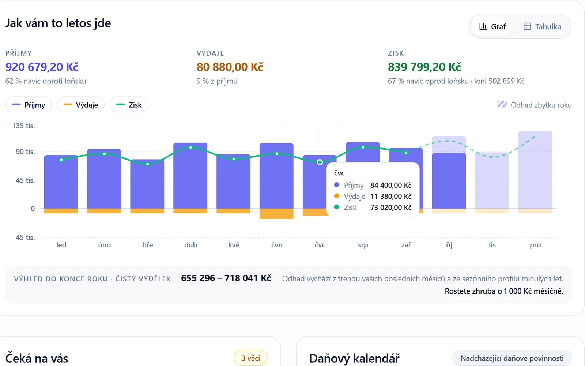Click the 80 880,00 Kč expenses total

click(230, 67)
